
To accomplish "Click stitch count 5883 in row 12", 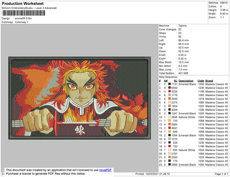I will (174, 124).
